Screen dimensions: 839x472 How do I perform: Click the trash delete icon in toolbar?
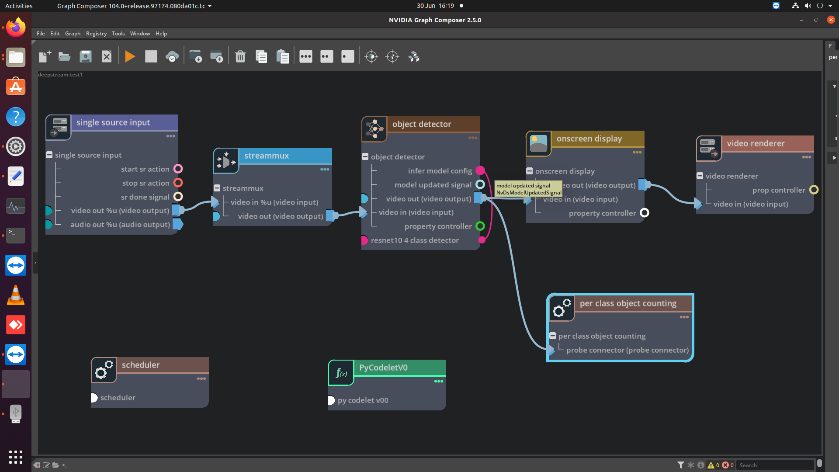click(x=240, y=56)
